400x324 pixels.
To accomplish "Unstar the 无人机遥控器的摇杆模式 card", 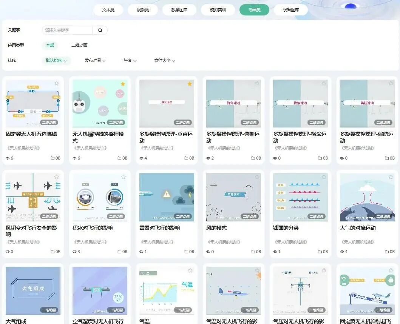I will coord(123,83).
